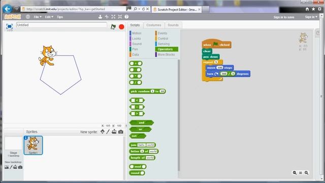Click the blocks palette scrollbar
Image resolution: width=325 pixels, height=183 pixels.
tap(179, 115)
